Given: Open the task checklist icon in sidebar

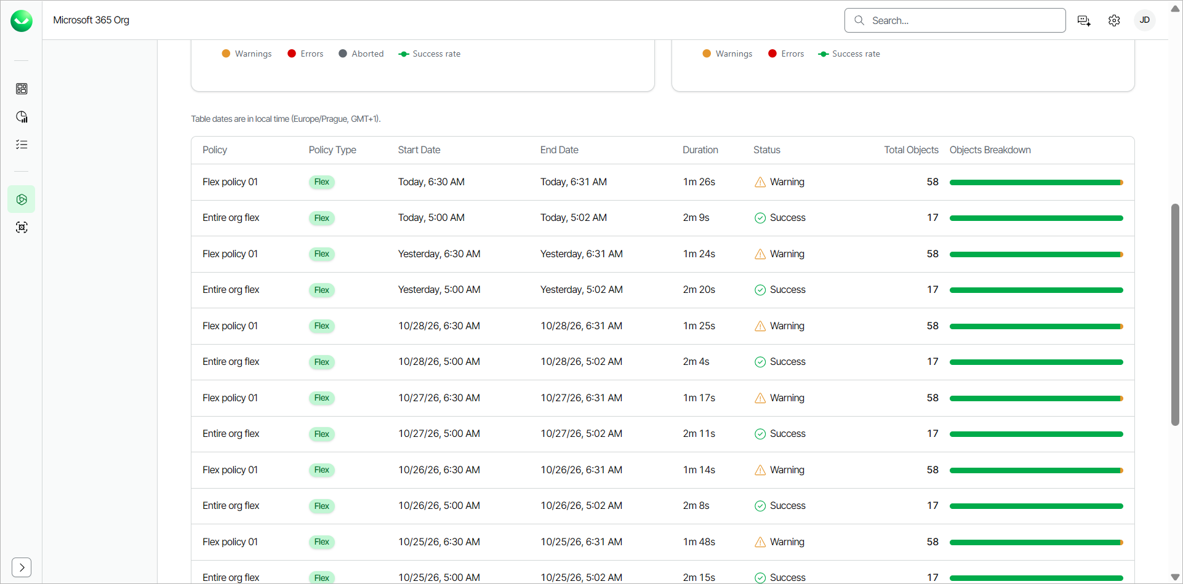Looking at the screenshot, I should [22, 145].
